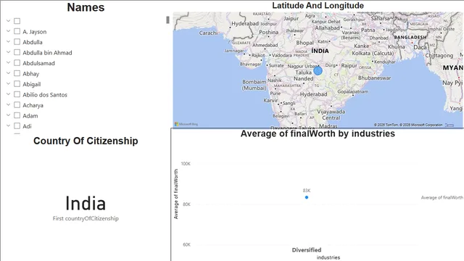This screenshot has width=464, height=261.
Task: Click the Latitude And Longitude title
Action: click(318, 5)
